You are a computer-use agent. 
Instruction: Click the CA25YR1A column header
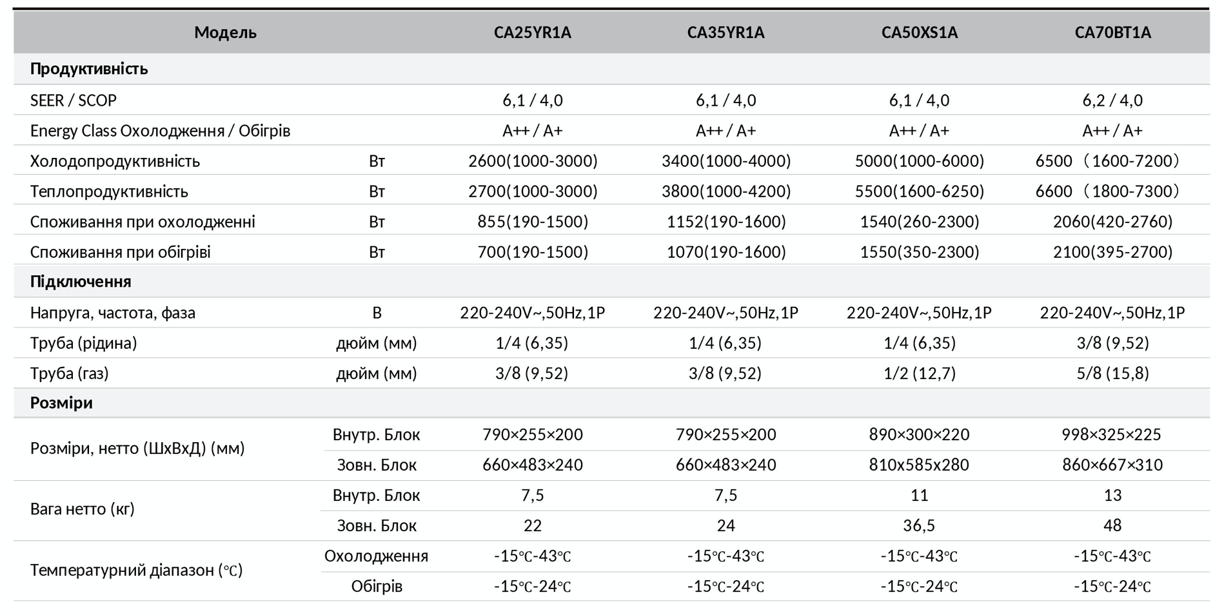coord(532,32)
